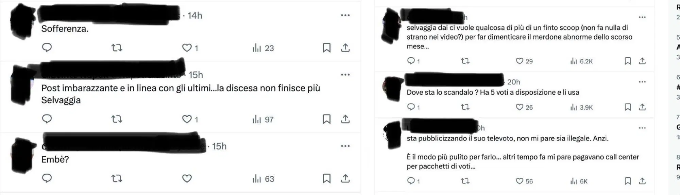Bookmark the 'selvaggia dai ci vuole' tweet
This screenshot has height=195, width=680.
(x=628, y=61)
